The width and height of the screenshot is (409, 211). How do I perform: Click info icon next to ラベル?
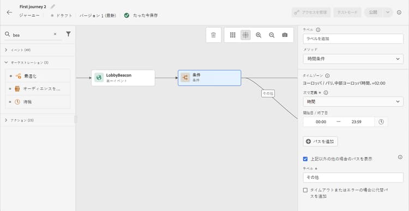pyautogui.click(x=318, y=30)
